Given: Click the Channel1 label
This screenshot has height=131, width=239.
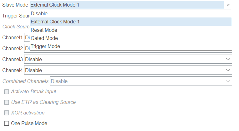Looking at the screenshot, I should (13, 37).
